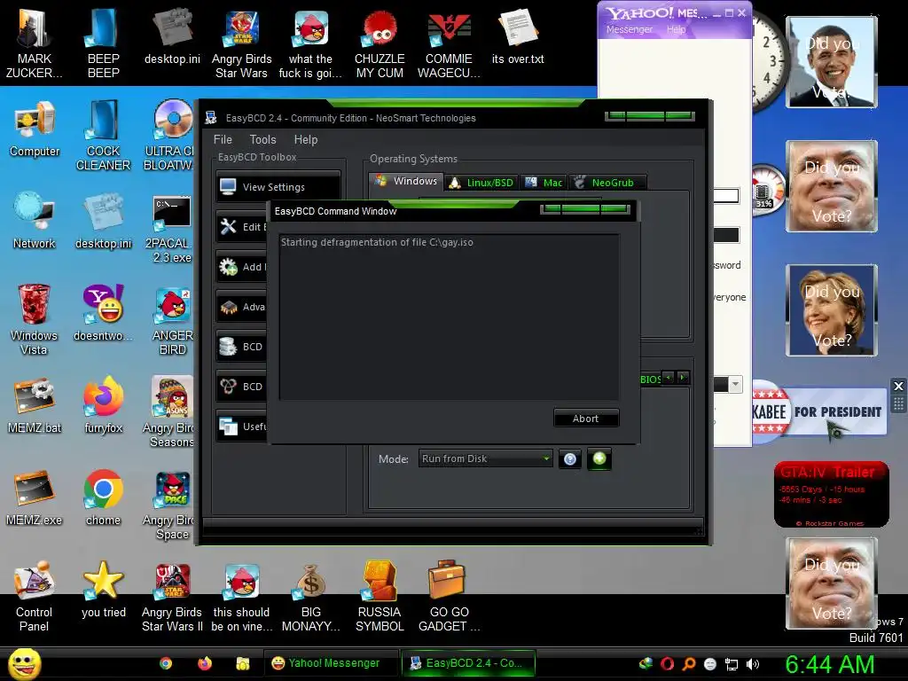Select the ANGER BIRD desktop icon
Screen dimensions: 908x681
click(173, 320)
